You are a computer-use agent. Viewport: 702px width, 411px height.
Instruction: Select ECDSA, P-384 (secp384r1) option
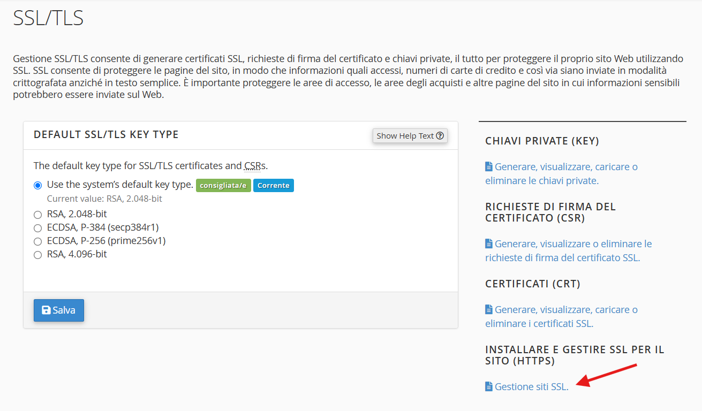(x=37, y=228)
